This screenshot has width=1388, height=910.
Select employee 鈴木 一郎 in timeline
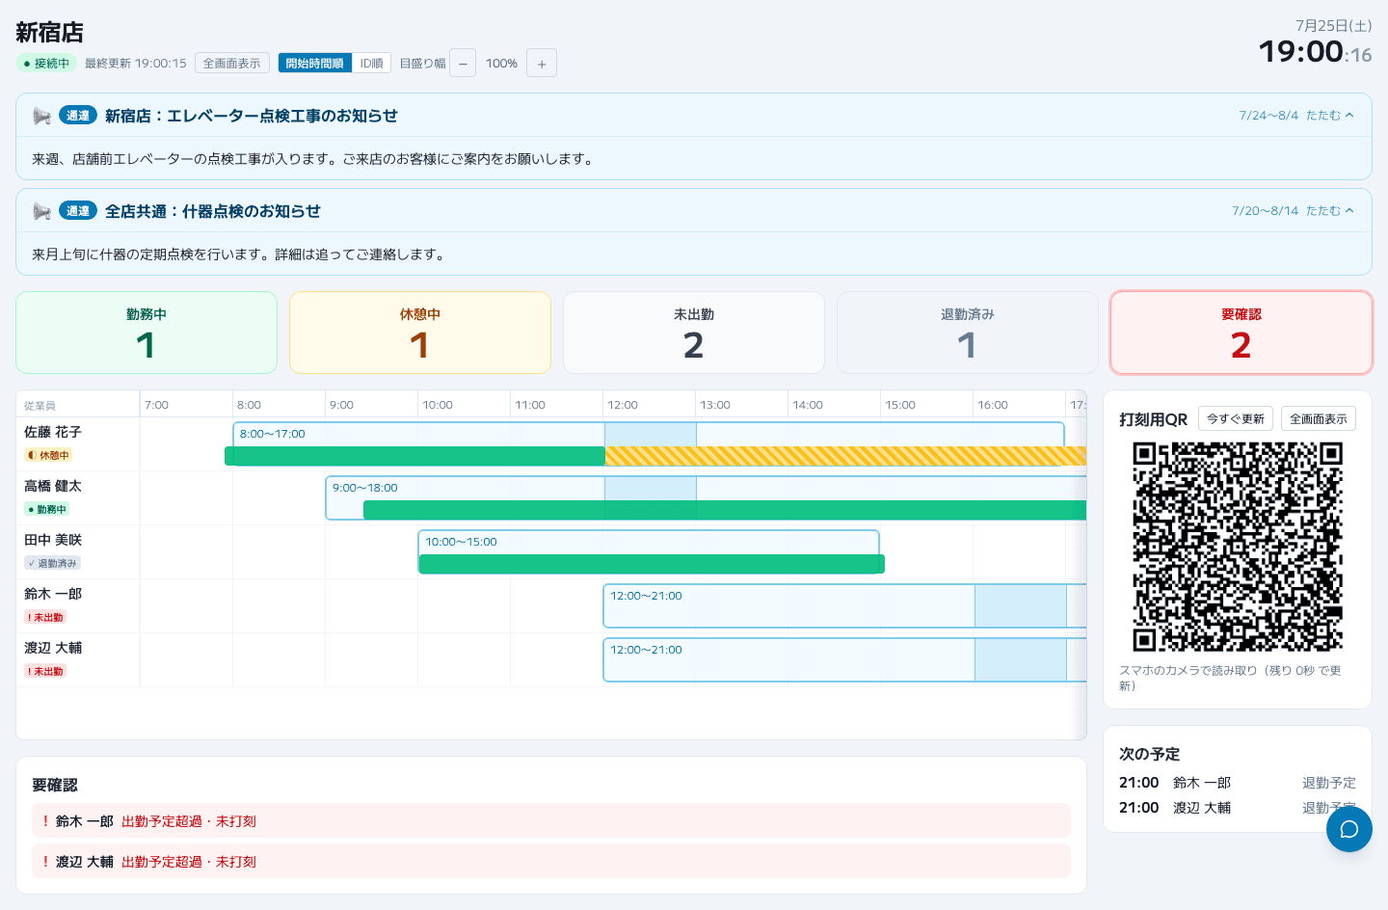53,594
